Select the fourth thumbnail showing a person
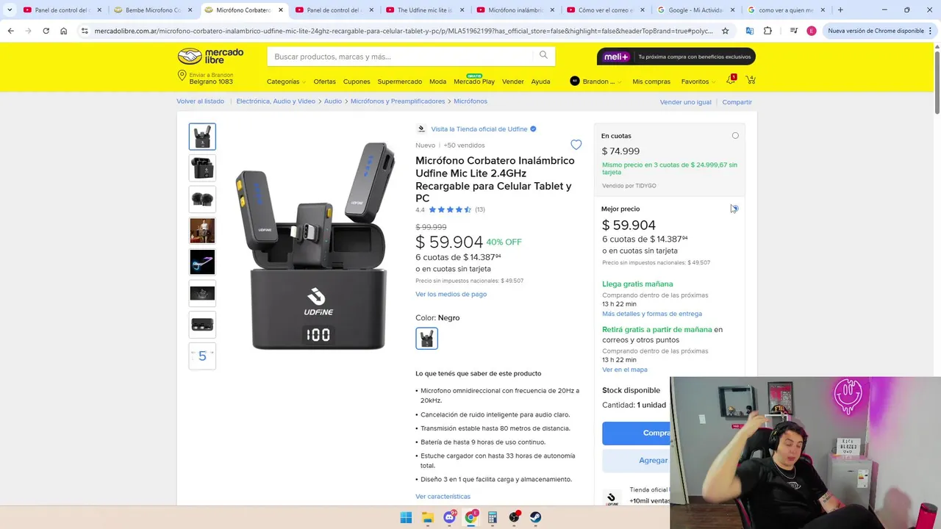The image size is (941, 529). [x=202, y=231]
